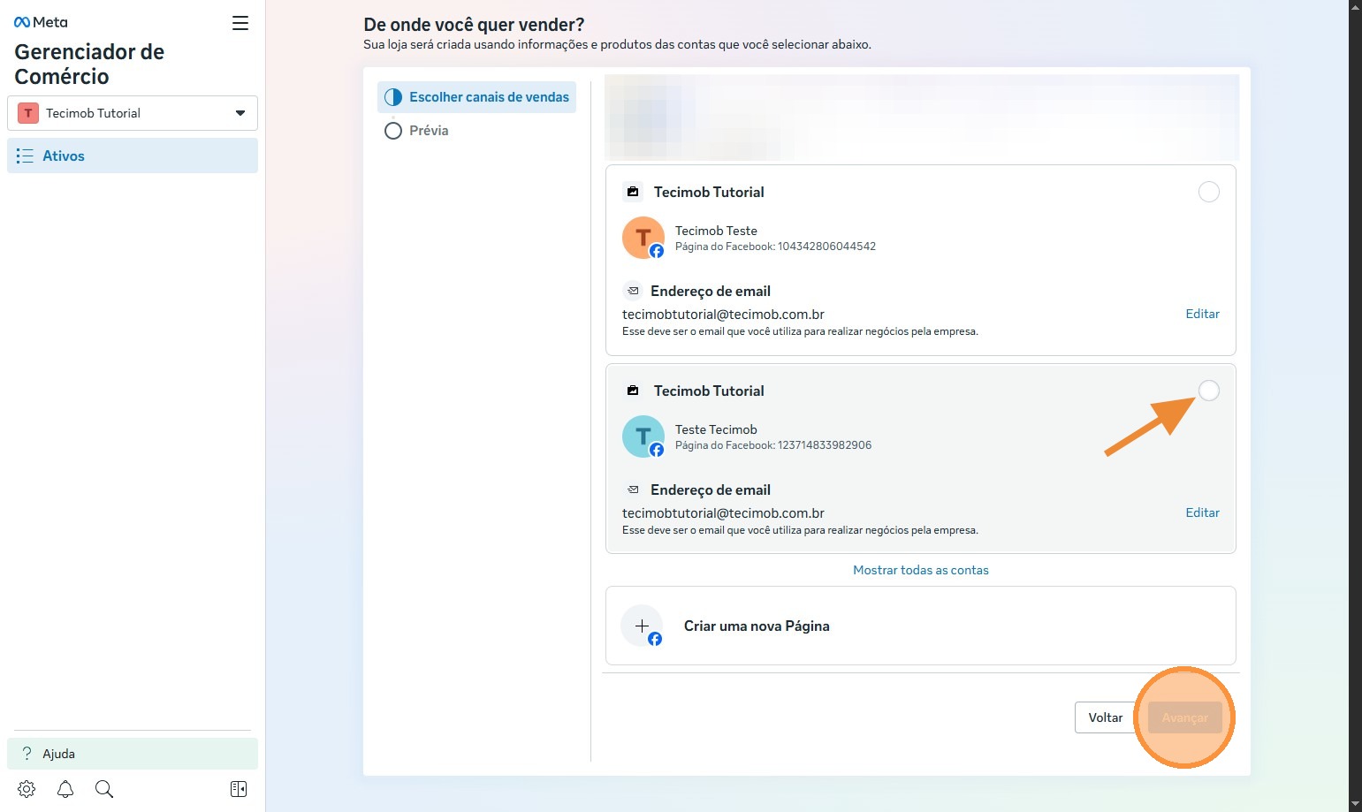The height and width of the screenshot is (812, 1362).
Task: Toggle the sidebar collapse panel icon
Action: coord(239,789)
